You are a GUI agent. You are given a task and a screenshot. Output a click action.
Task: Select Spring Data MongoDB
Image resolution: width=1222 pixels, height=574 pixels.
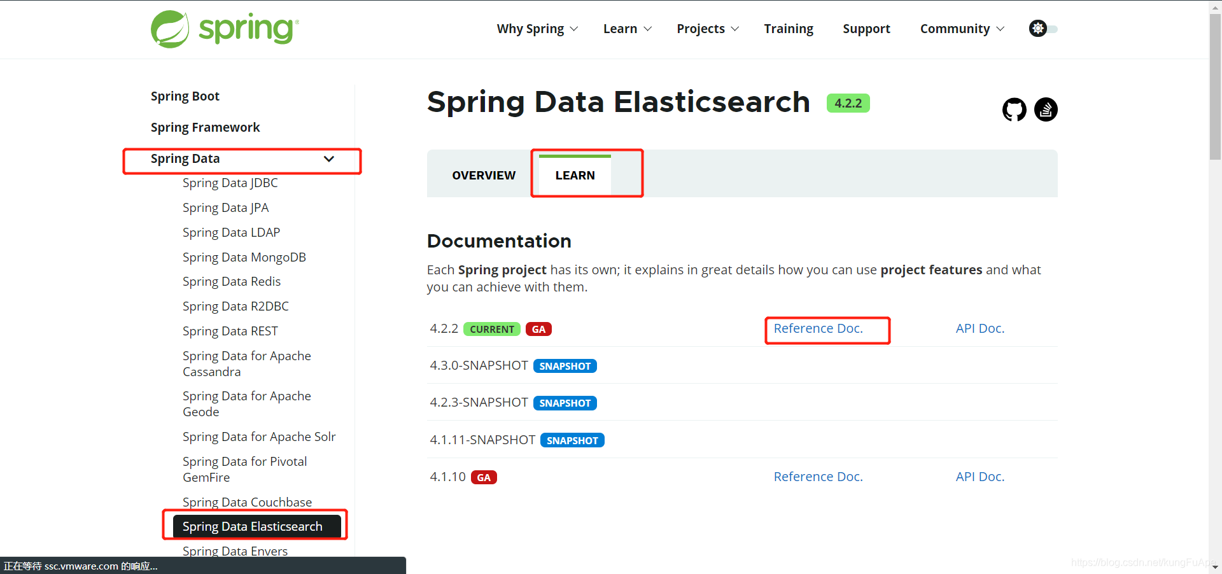tap(244, 257)
